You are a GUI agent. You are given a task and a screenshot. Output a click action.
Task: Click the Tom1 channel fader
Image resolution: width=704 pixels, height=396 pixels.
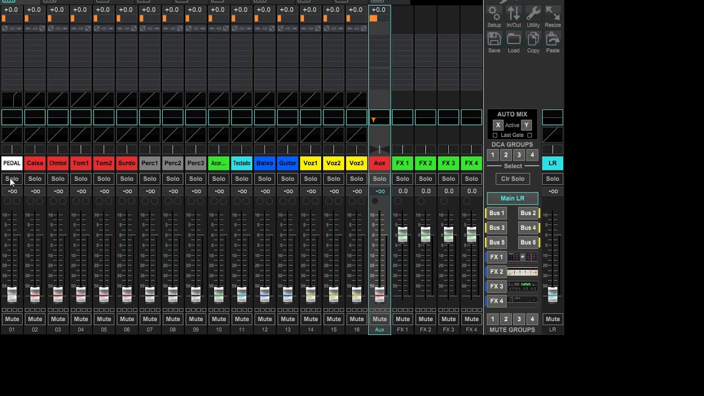coord(81,294)
